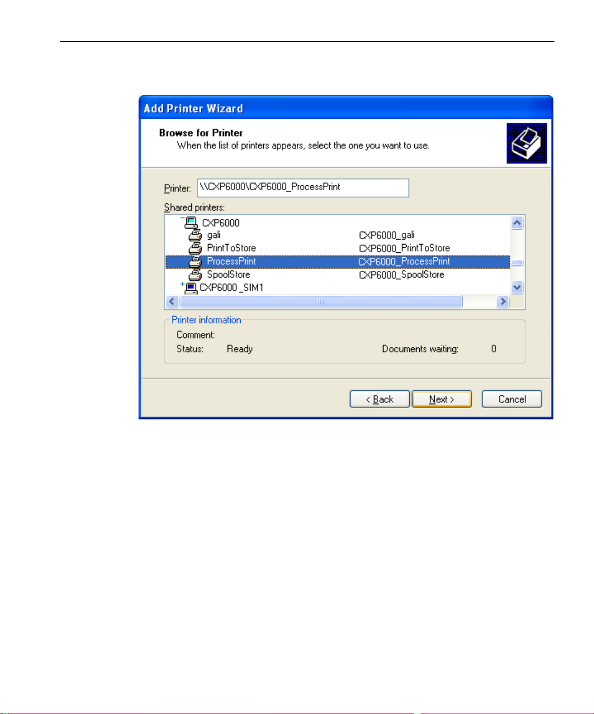
Task: Click the Add Printer Wizard title bar
Action: tap(346, 108)
